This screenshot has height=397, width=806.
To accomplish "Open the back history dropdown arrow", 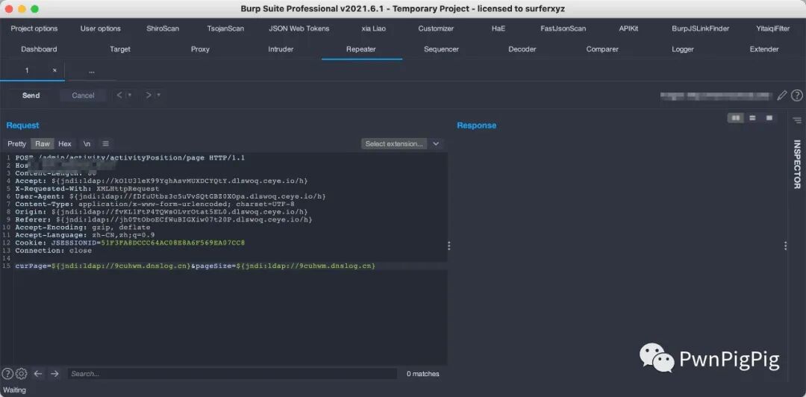I will pyautogui.click(x=130, y=95).
